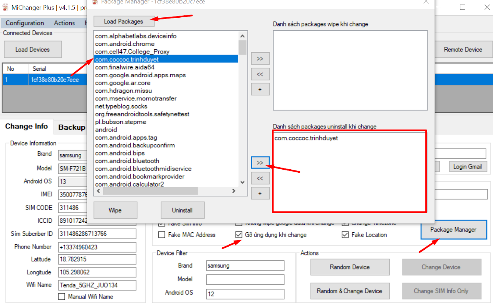Add selected package to uninstall list with >> button
Image resolution: width=493 pixels, height=307 pixels.
point(260,163)
